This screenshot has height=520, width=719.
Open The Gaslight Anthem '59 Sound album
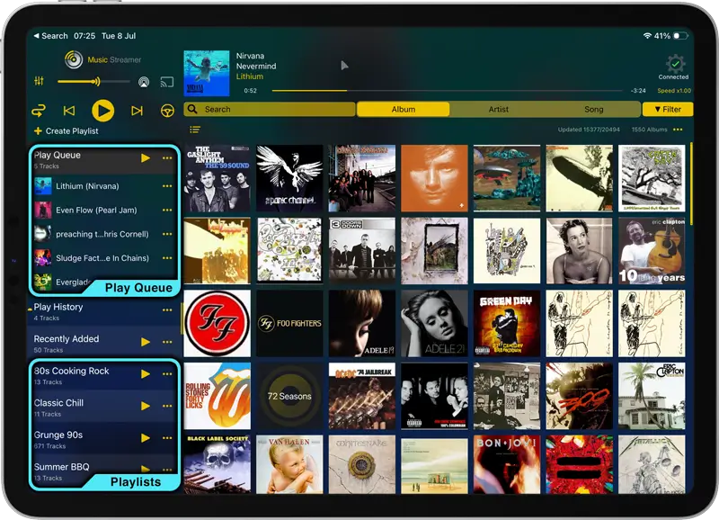tap(217, 178)
